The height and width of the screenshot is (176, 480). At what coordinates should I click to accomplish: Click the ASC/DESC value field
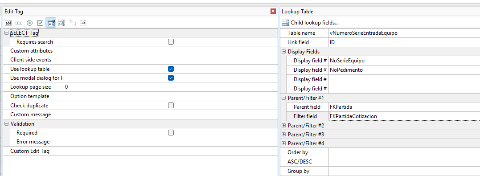pos(404,162)
